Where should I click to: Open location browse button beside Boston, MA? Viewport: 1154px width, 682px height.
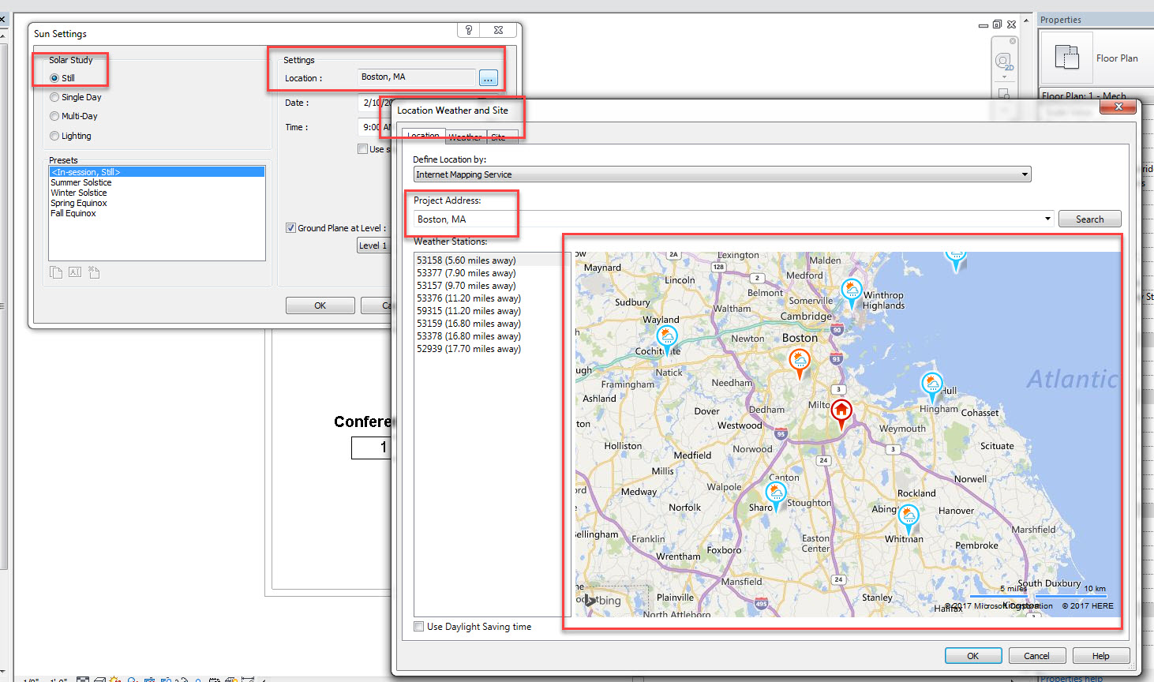489,78
